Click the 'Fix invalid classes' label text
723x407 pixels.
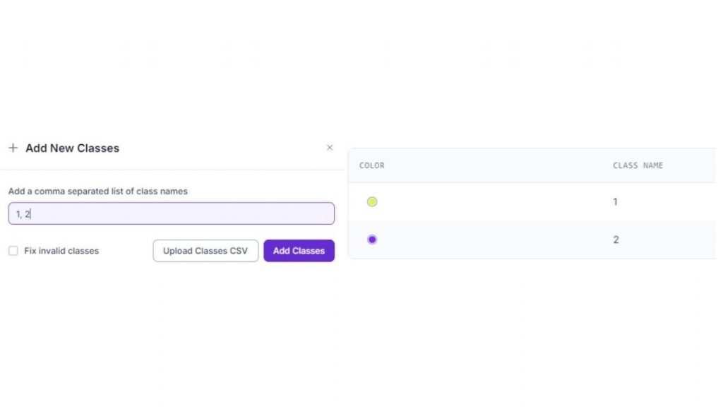pos(61,251)
